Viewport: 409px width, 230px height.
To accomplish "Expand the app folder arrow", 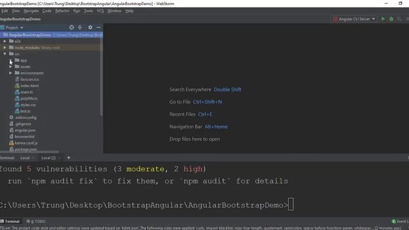I will tap(10, 60).
